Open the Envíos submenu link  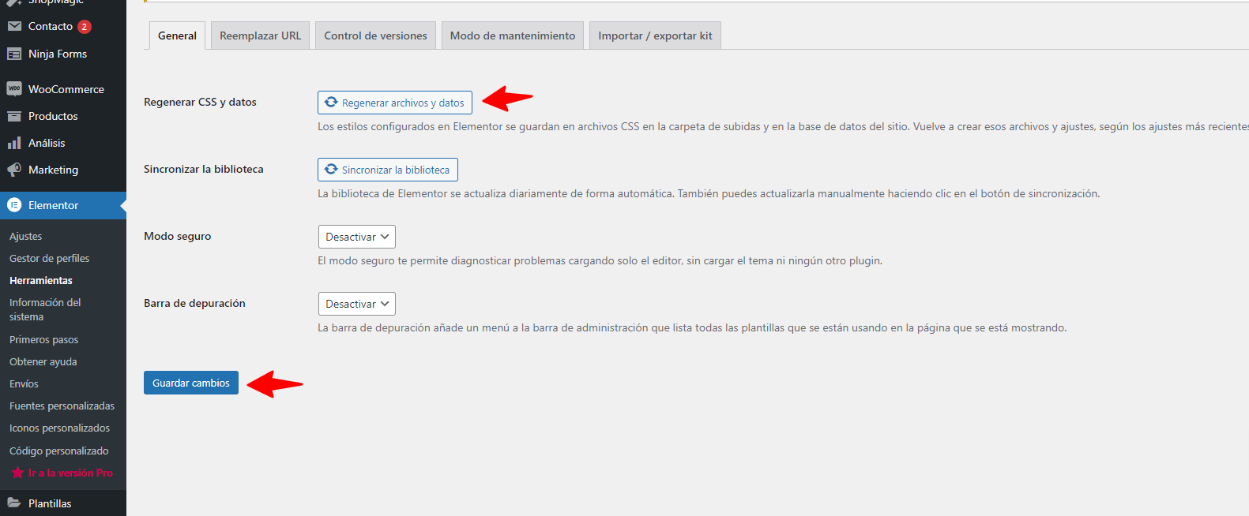24,383
